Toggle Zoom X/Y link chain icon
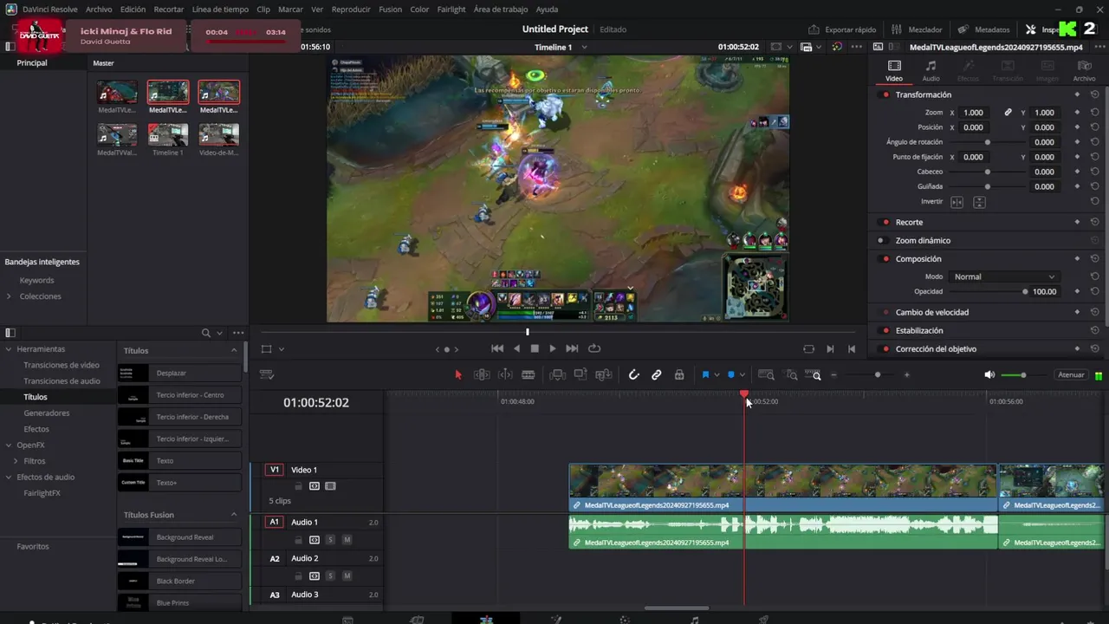 [x=1008, y=113]
